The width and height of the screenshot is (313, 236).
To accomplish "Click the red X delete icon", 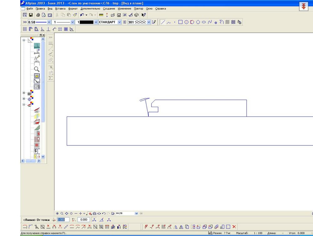I will tap(234, 227).
